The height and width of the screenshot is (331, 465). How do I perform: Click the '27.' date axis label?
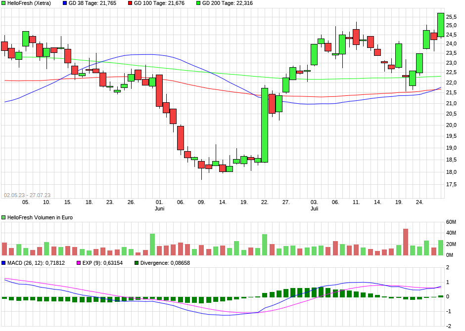point(286,202)
